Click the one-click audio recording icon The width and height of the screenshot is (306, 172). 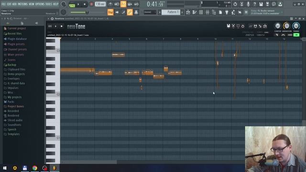tap(240, 12)
